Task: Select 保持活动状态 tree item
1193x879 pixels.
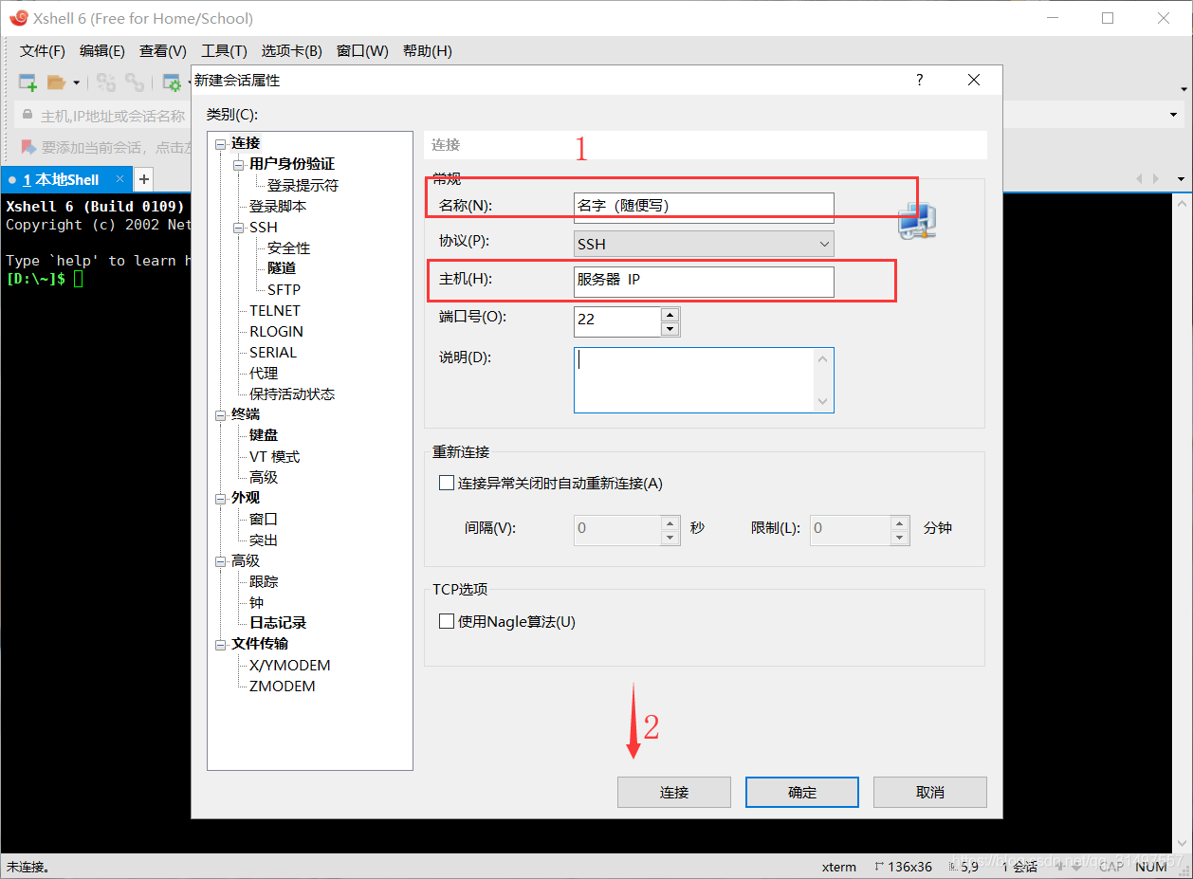Action: 292,394
